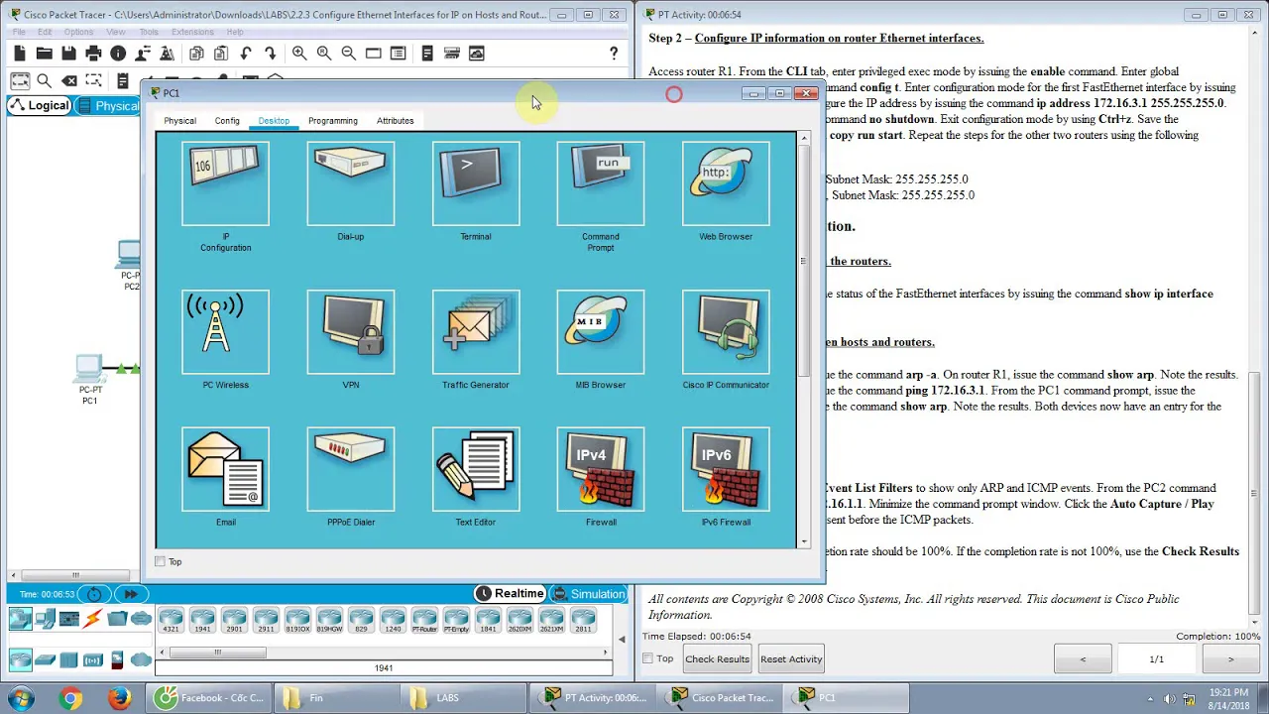Open the Help menu
Viewport: 1269px width, 714px height.
(234, 32)
